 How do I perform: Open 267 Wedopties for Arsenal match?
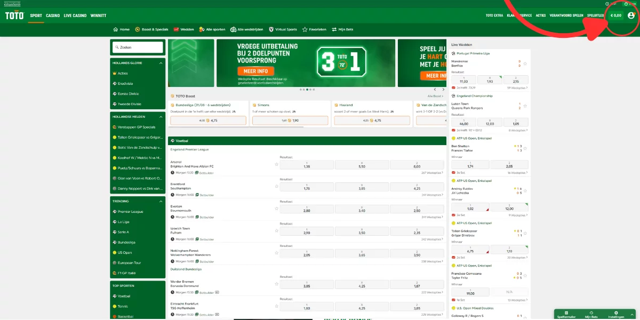click(432, 173)
